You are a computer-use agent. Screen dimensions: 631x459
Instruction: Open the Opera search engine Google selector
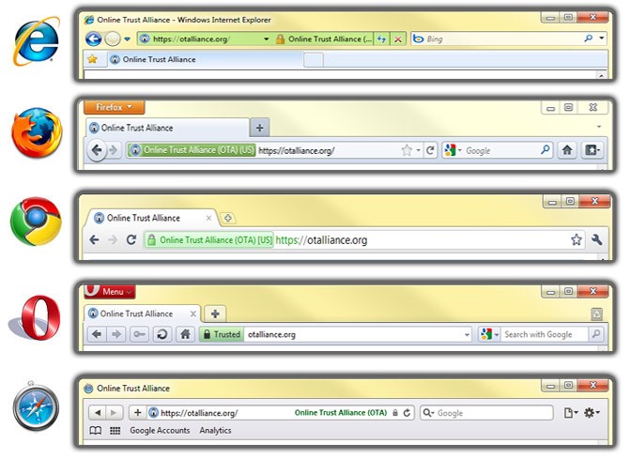(x=489, y=334)
